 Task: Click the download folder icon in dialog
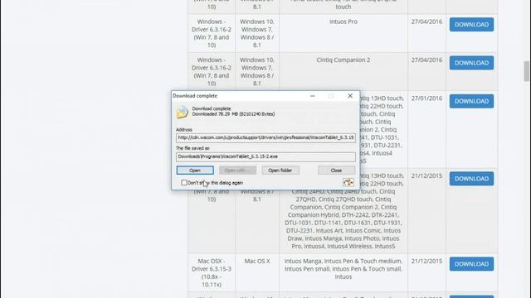tap(183, 113)
